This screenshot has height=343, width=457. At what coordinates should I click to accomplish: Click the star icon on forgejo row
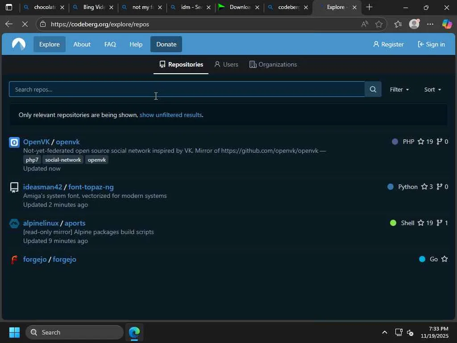pyautogui.click(x=445, y=259)
